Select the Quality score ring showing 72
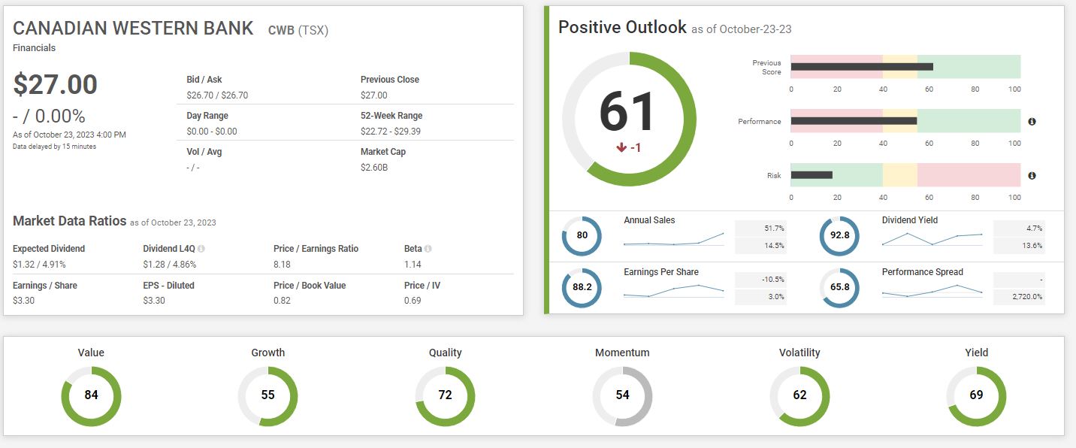This screenshot has width=1076, height=448. point(445,395)
